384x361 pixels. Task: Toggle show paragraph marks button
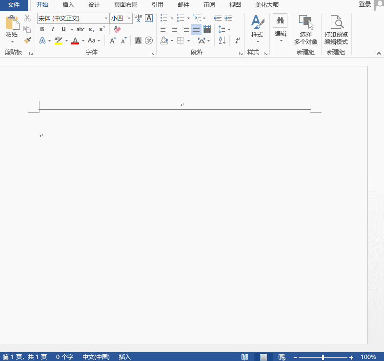point(237,40)
